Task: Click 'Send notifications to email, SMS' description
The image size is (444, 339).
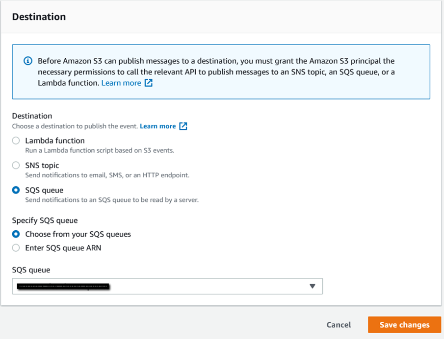Action: click(107, 175)
